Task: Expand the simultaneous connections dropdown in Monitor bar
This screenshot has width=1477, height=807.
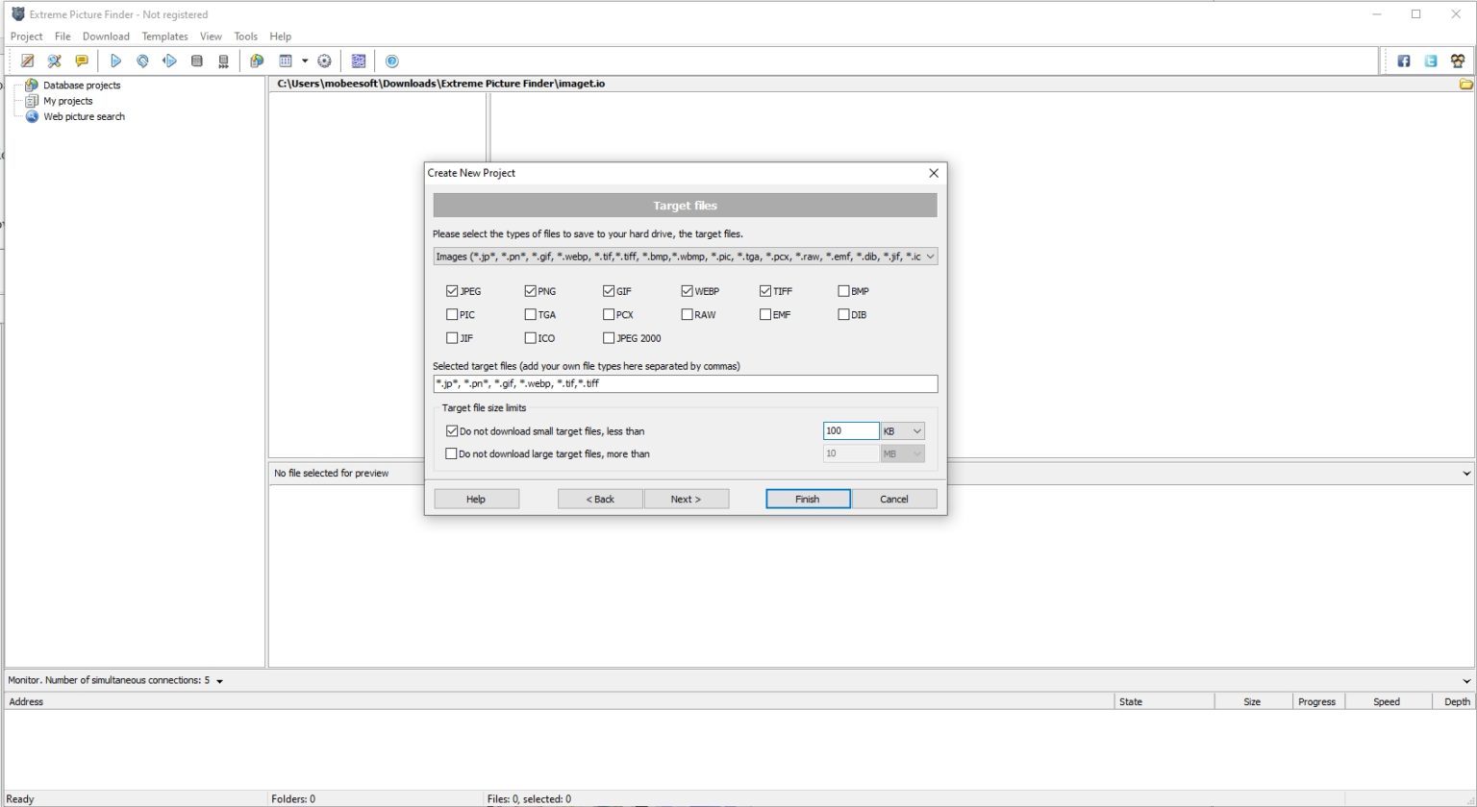Action: coord(218,680)
